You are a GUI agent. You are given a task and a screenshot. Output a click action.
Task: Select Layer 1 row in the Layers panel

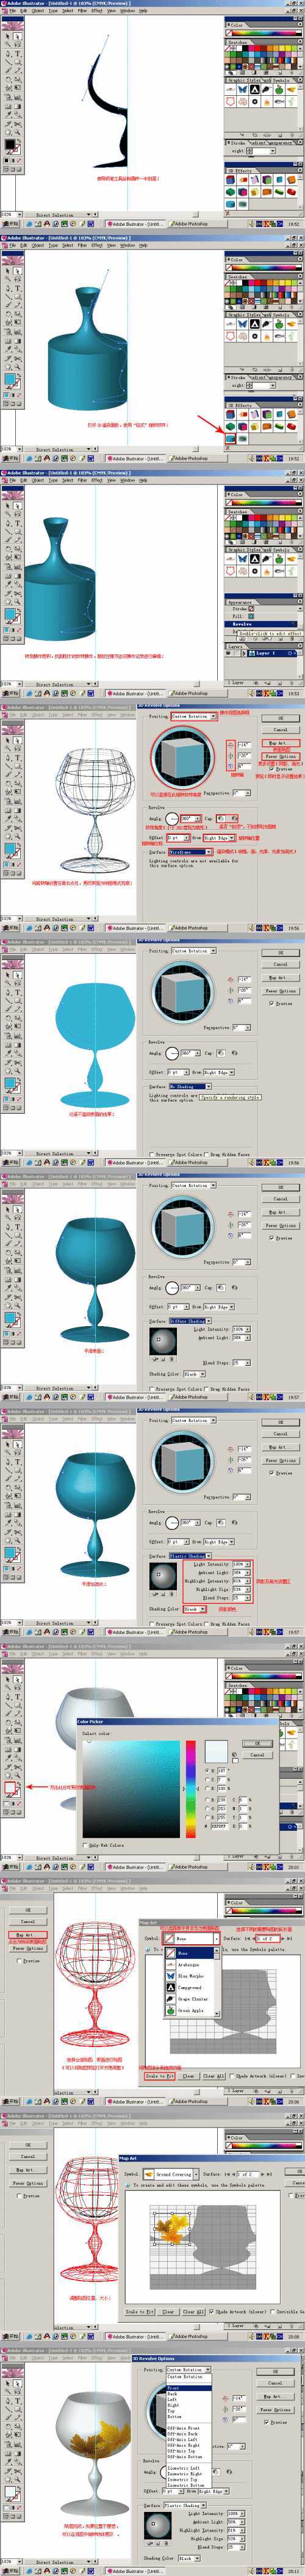pos(262,654)
